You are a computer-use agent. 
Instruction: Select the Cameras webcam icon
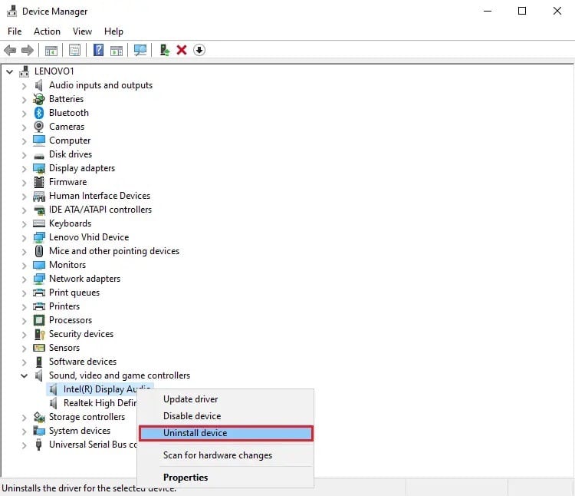[x=39, y=127]
